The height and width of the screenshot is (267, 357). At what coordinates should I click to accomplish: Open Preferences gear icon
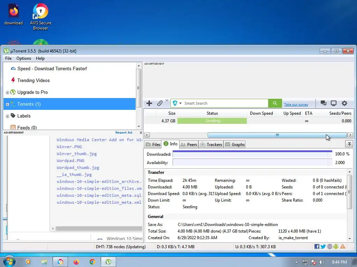coord(344,103)
